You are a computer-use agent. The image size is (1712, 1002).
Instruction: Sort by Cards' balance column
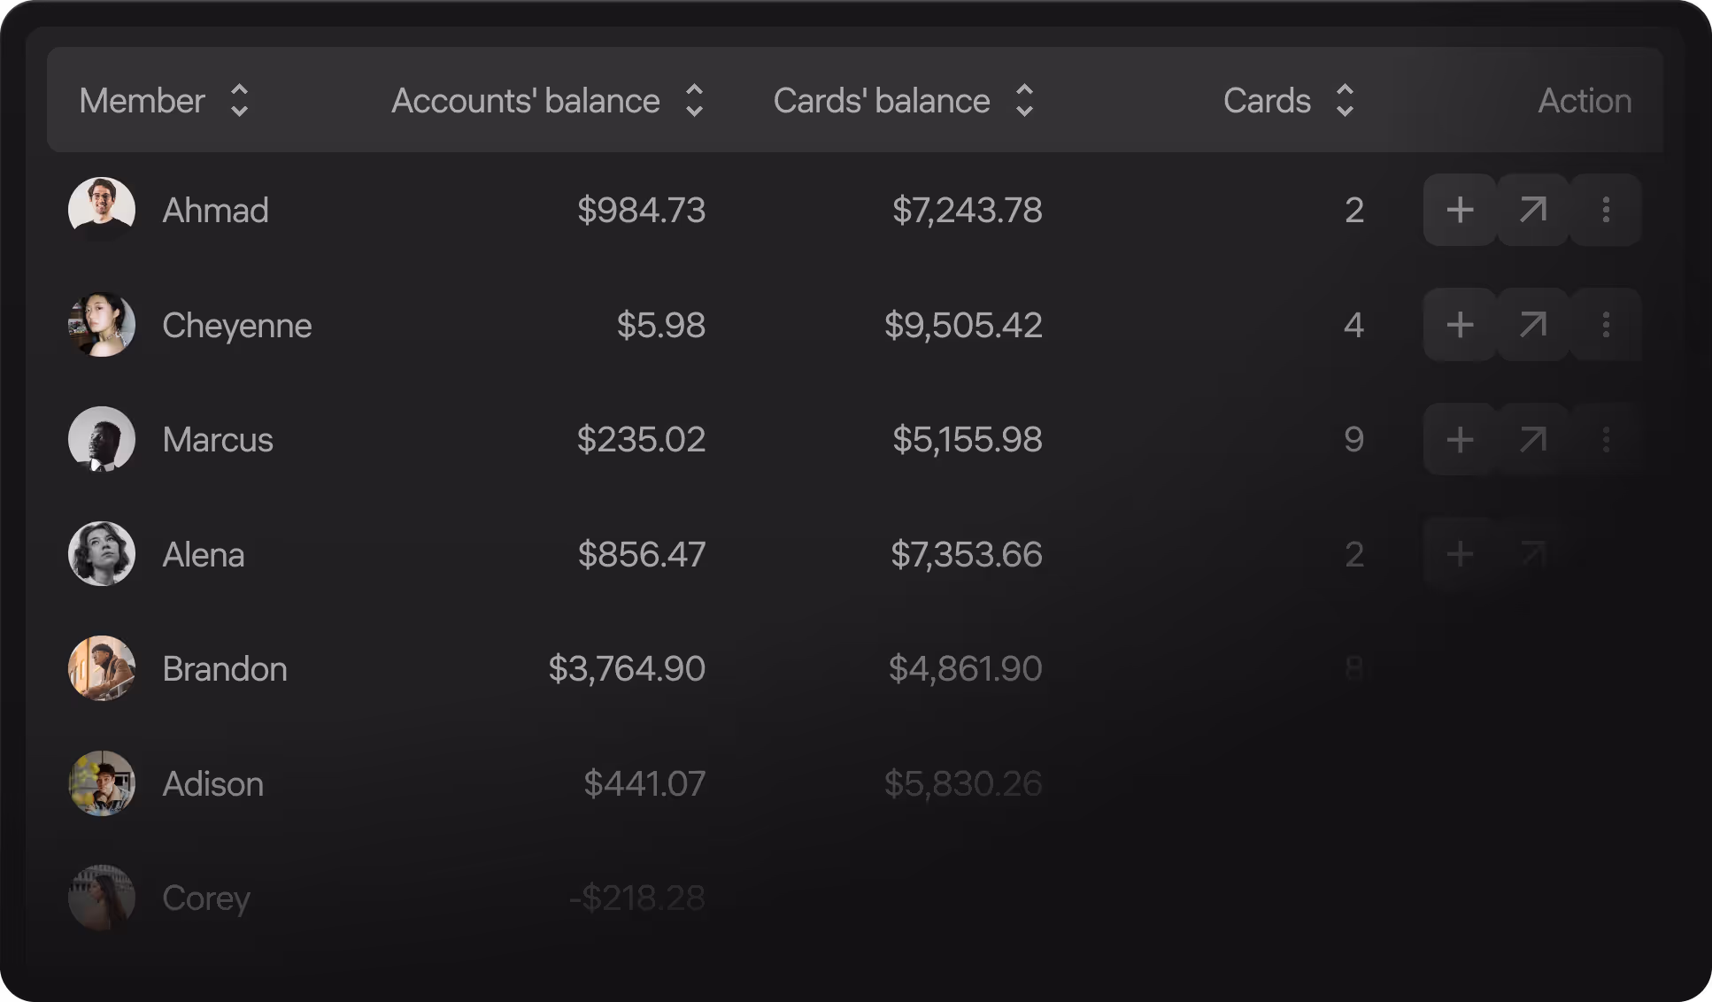(x=1024, y=101)
